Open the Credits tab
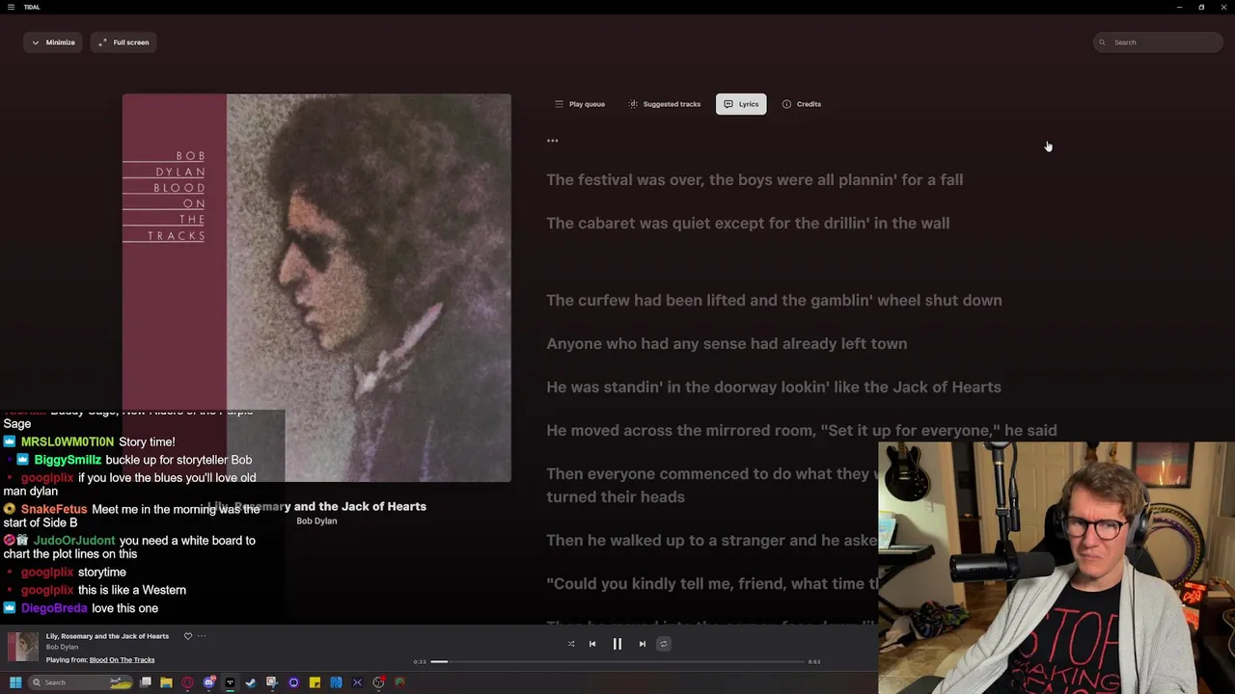Viewport: 1235px width, 694px height. coord(802,104)
